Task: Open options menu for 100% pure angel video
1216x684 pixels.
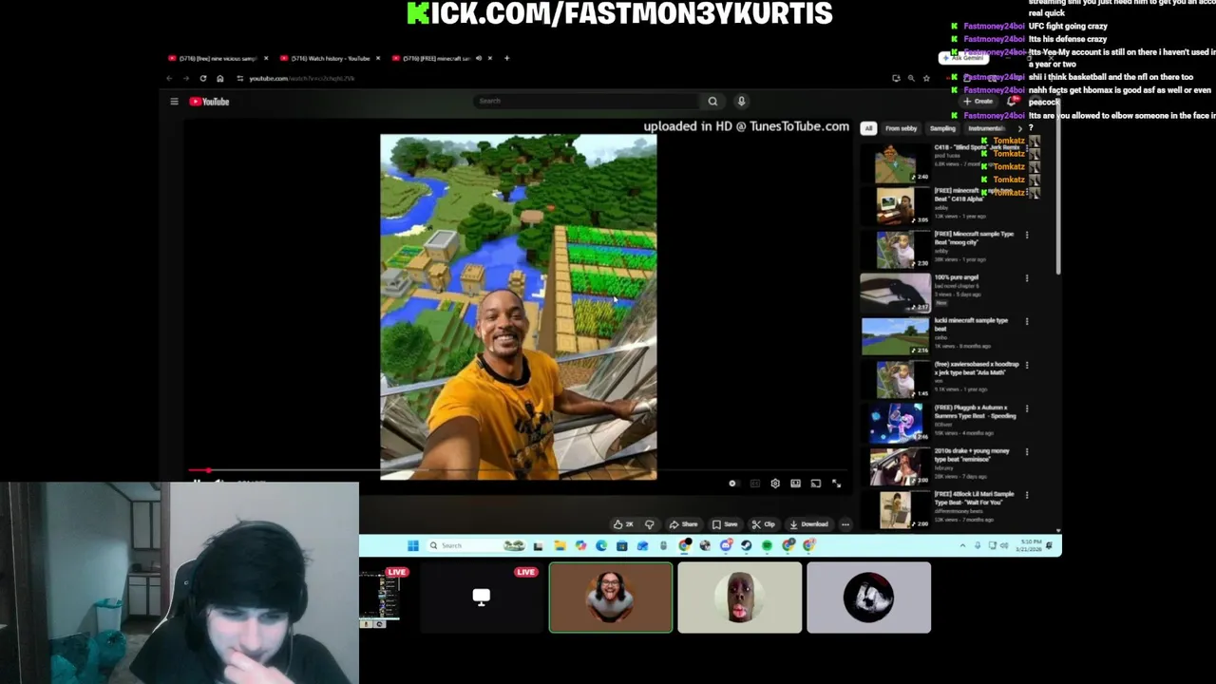Action: click(x=1027, y=278)
